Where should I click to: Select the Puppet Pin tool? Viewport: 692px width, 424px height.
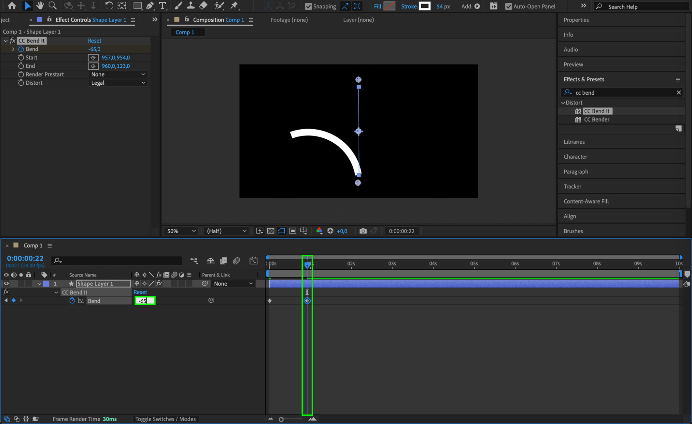(234, 6)
